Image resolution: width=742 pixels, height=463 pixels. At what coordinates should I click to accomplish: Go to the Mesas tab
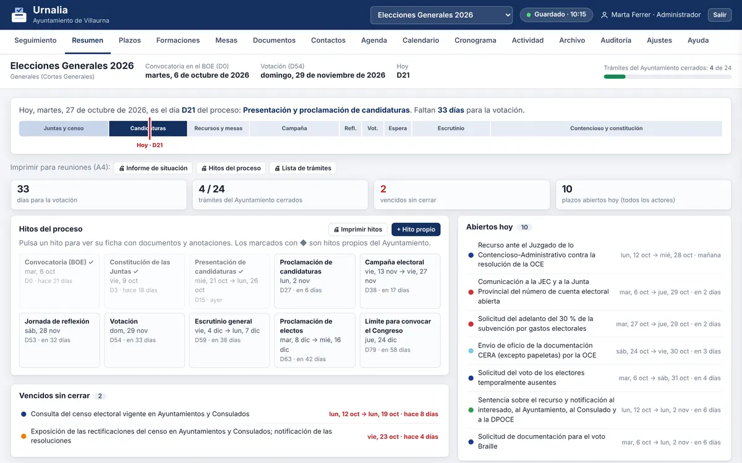coord(226,40)
